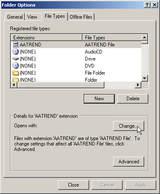Open the Change... dialog for AATREND
This screenshot has height=194, width=160.
point(128,126)
